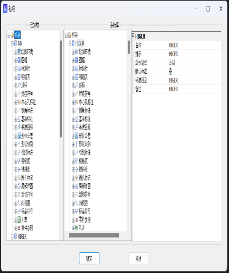This screenshot has height=273, width=229.
Task: Click 剖切符号 icon in system library tree
Action: 77,194
